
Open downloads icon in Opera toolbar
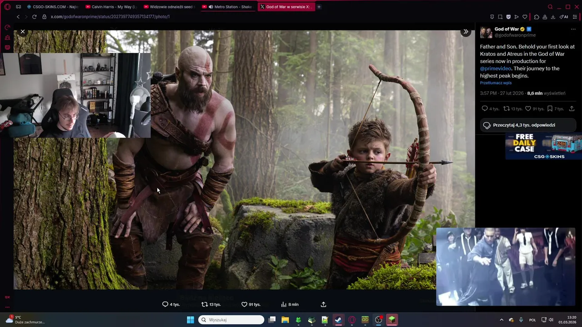tap(553, 17)
